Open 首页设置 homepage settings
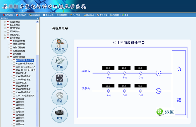 pyautogui.click(x=102, y=15)
